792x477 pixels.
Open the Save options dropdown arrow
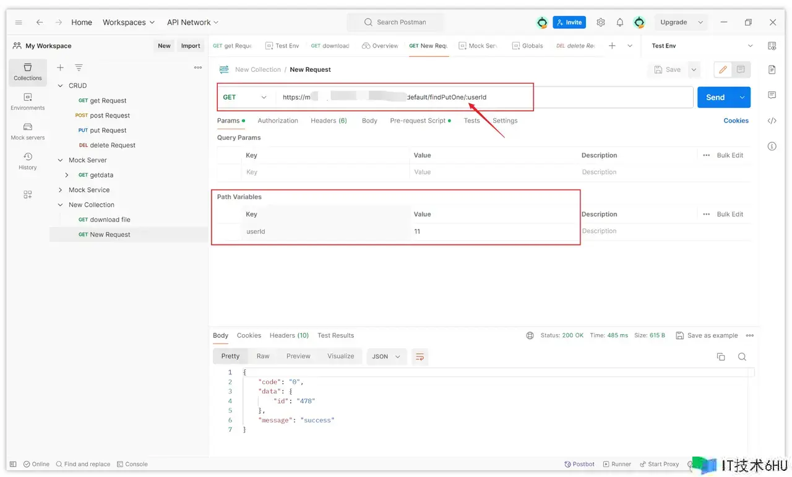pos(694,70)
